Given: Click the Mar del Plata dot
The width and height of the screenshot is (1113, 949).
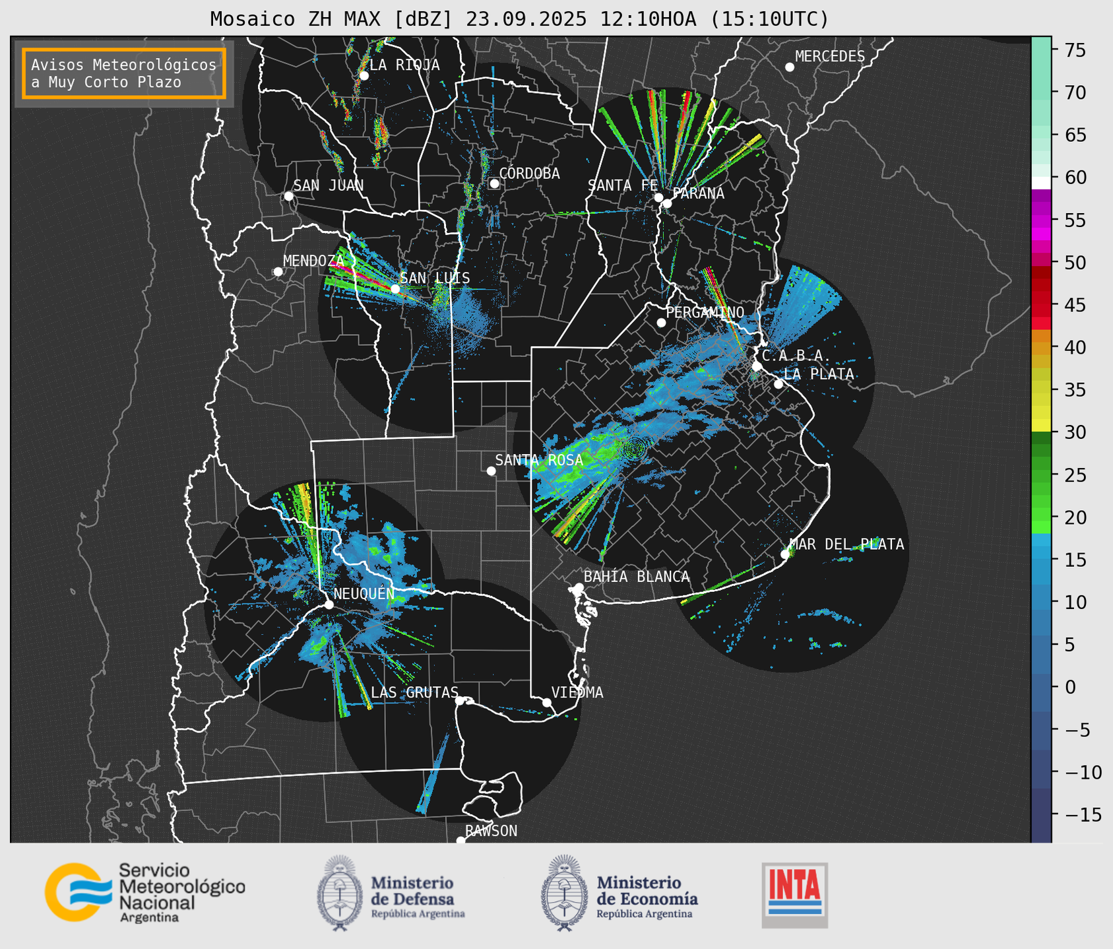Looking at the screenshot, I should (784, 554).
